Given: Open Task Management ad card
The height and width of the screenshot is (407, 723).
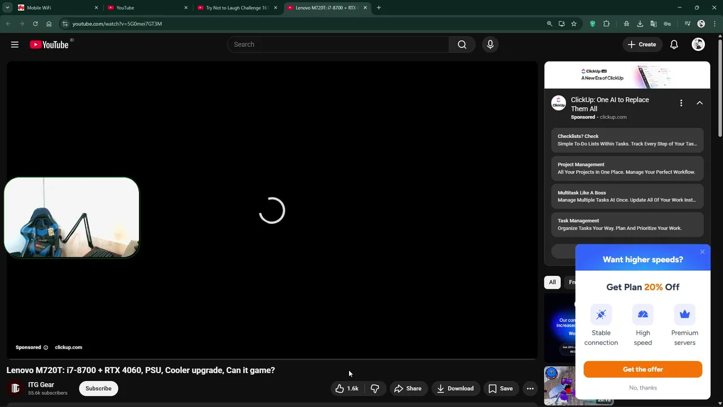Looking at the screenshot, I should pyautogui.click(x=628, y=224).
